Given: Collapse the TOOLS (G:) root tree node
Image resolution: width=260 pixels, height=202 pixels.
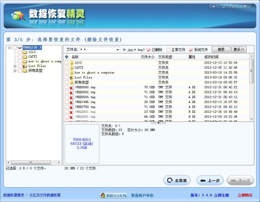Looking at the screenshot, I should (10, 48).
